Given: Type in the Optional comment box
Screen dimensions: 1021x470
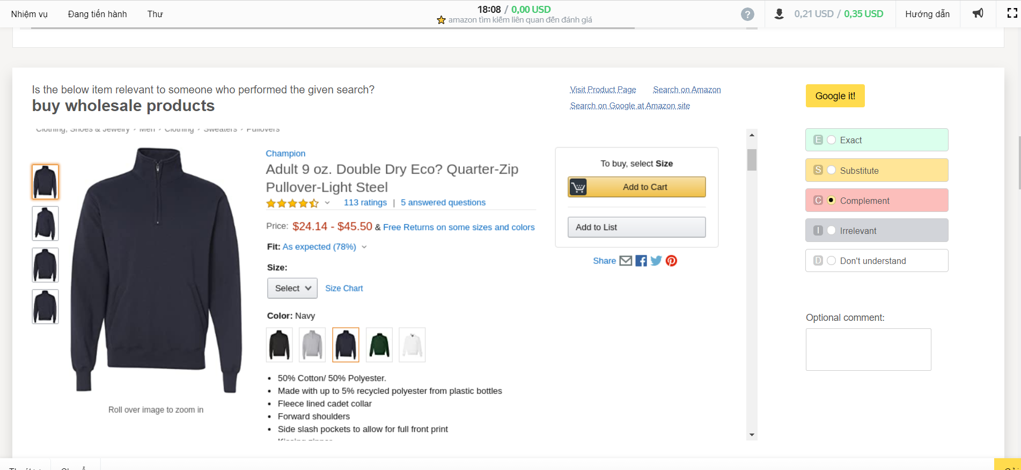Looking at the screenshot, I should pos(868,349).
